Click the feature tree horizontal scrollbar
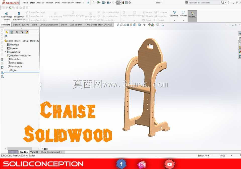 [20, 149]
